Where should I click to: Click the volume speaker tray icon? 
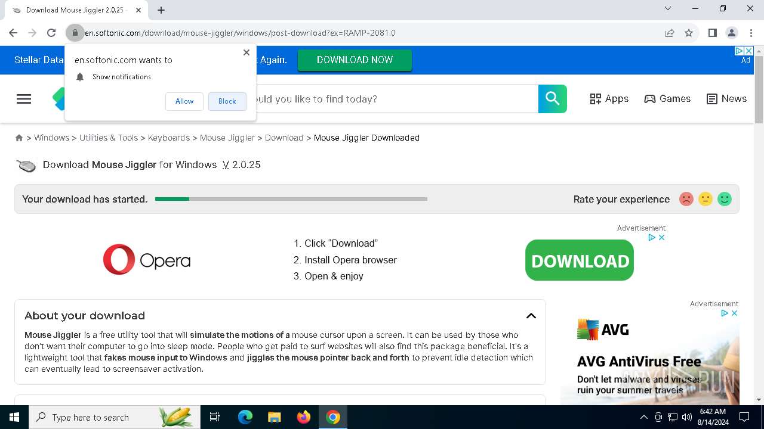point(687,417)
